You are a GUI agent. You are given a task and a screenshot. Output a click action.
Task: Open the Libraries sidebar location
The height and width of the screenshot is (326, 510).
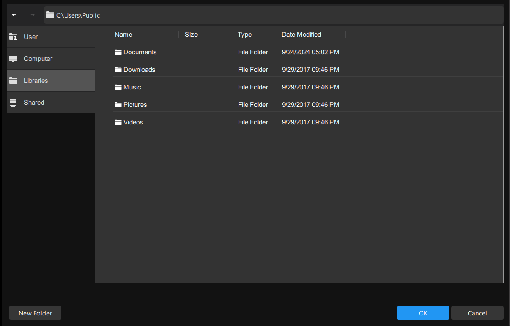[x=36, y=81]
